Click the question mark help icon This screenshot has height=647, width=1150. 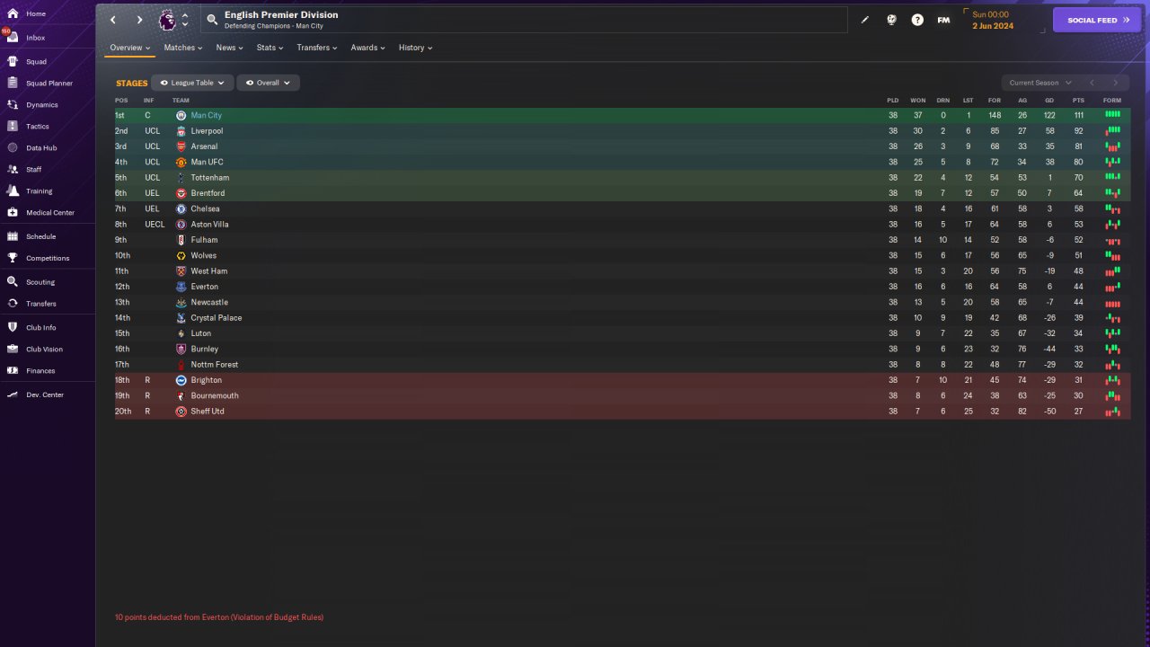(x=917, y=20)
